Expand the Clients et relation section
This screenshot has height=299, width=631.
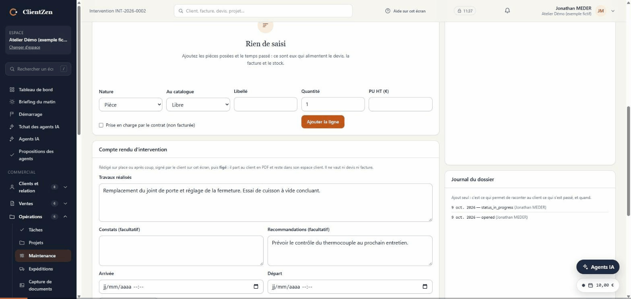point(65,187)
